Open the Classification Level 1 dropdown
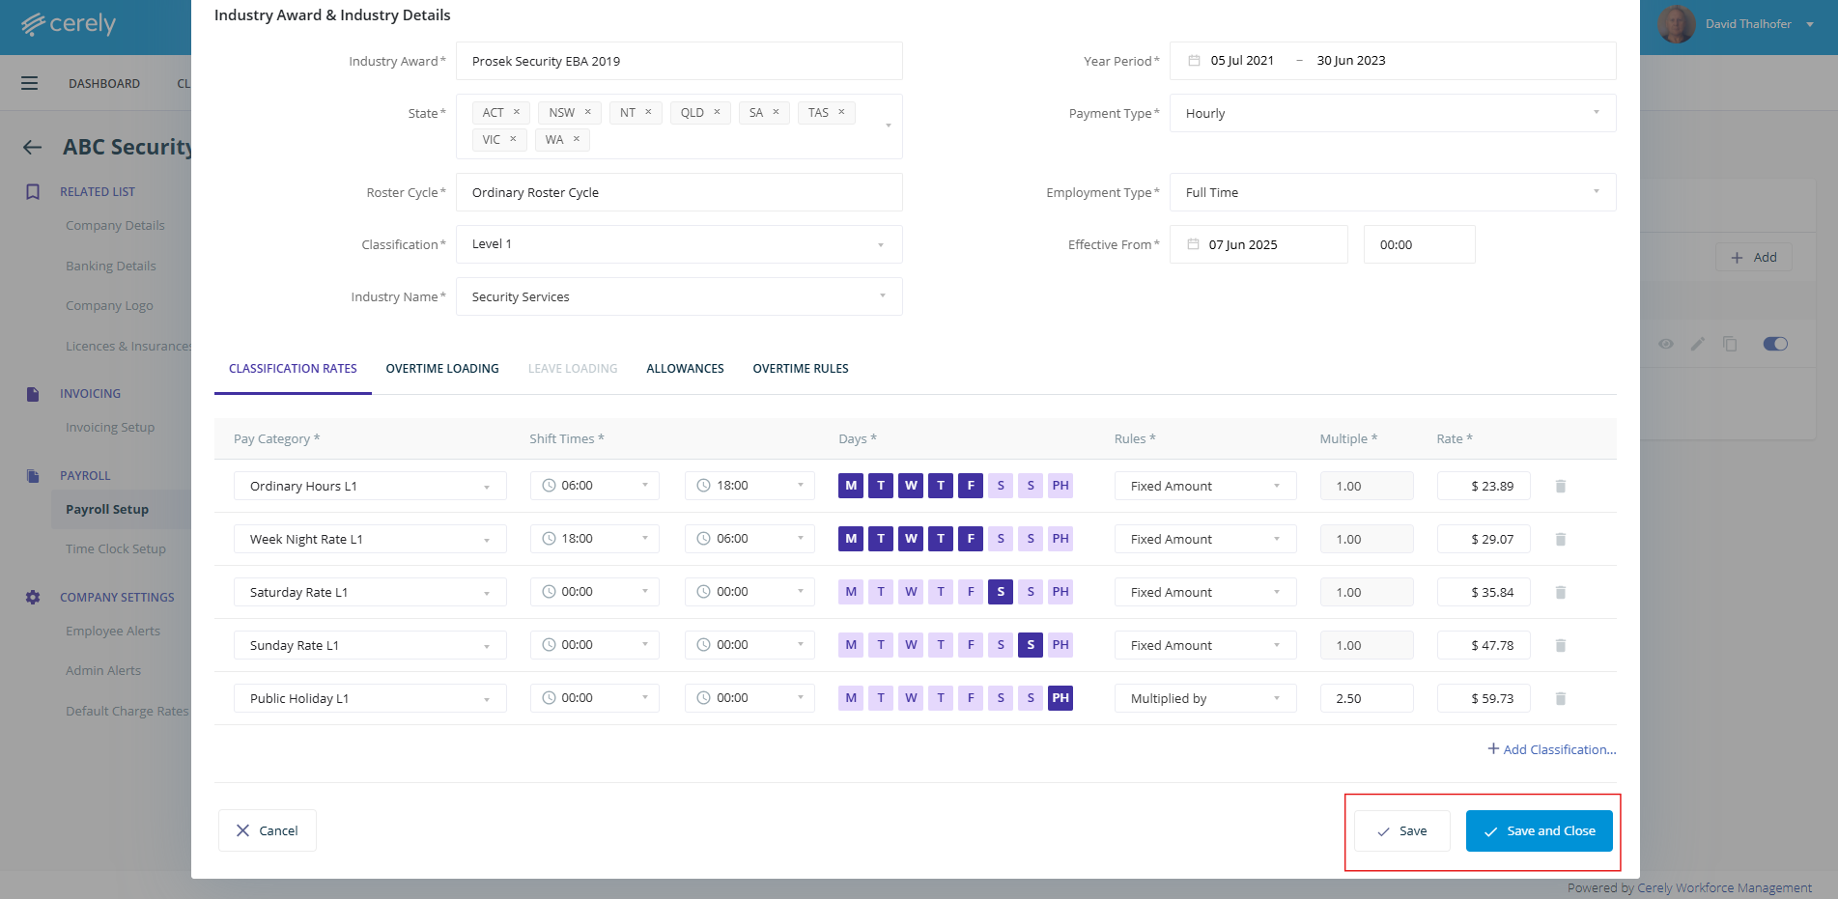 coord(678,244)
